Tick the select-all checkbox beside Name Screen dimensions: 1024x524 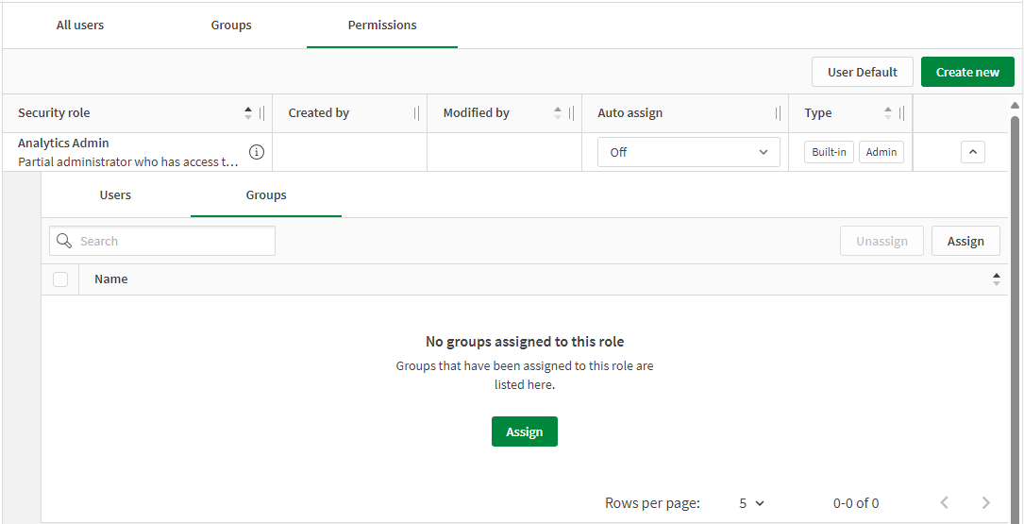click(60, 279)
